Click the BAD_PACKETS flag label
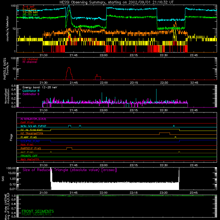 [x=30, y=159]
